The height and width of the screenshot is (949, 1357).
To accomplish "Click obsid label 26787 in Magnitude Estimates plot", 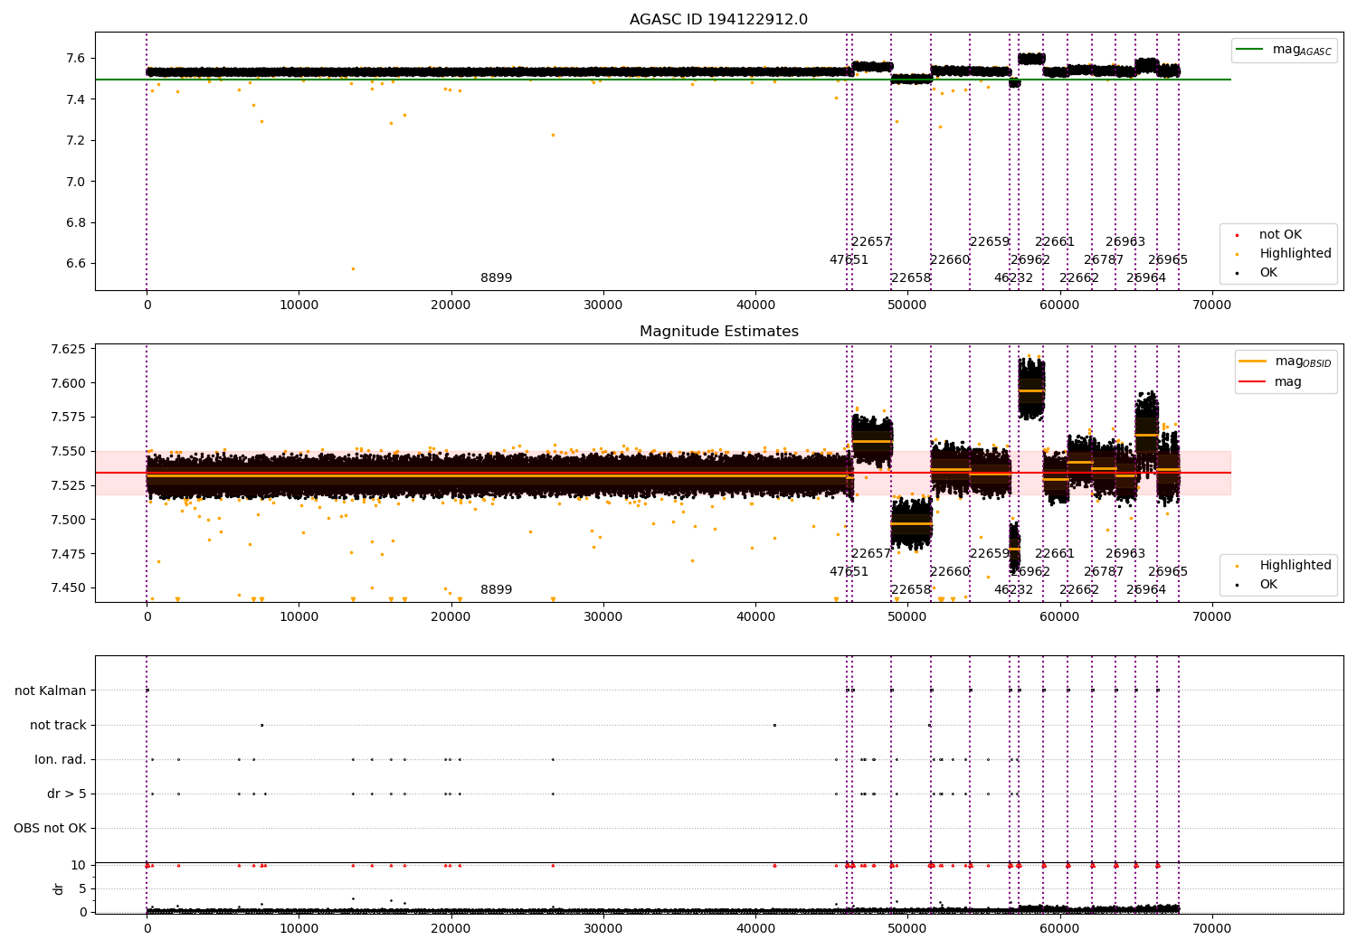I will tap(1104, 572).
